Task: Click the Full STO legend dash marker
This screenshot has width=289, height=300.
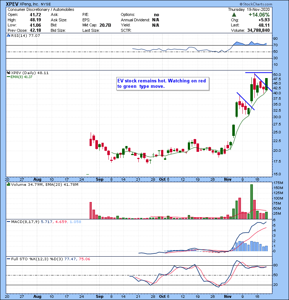Action: pyautogui.click(x=8, y=259)
